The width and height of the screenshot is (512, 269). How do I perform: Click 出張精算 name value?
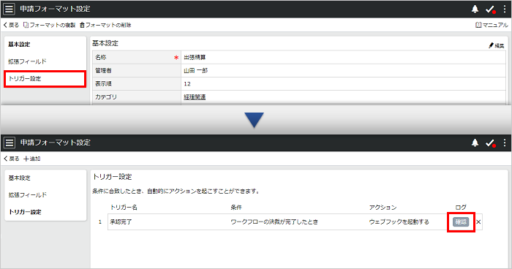tap(195, 58)
